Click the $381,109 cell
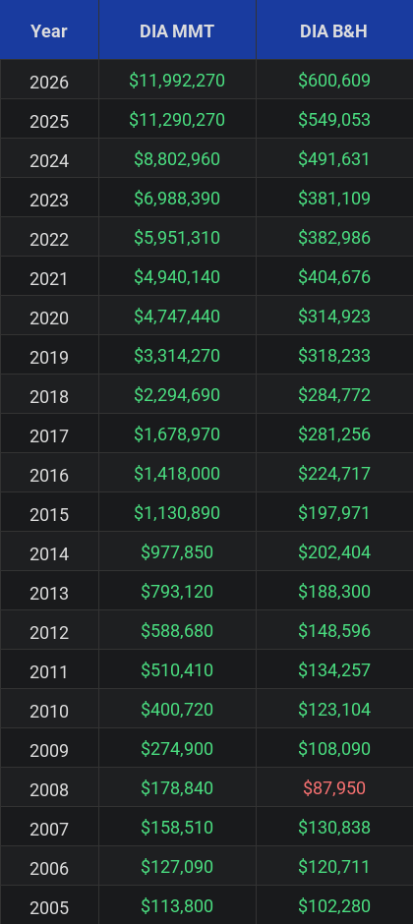The height and width of the screenshot is (924, 413). click(x=334, y=199)
